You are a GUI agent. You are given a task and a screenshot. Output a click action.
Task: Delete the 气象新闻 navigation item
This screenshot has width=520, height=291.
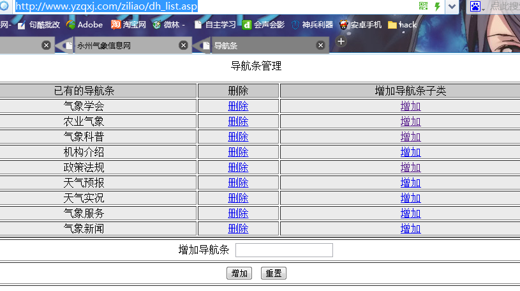[238, 229]
